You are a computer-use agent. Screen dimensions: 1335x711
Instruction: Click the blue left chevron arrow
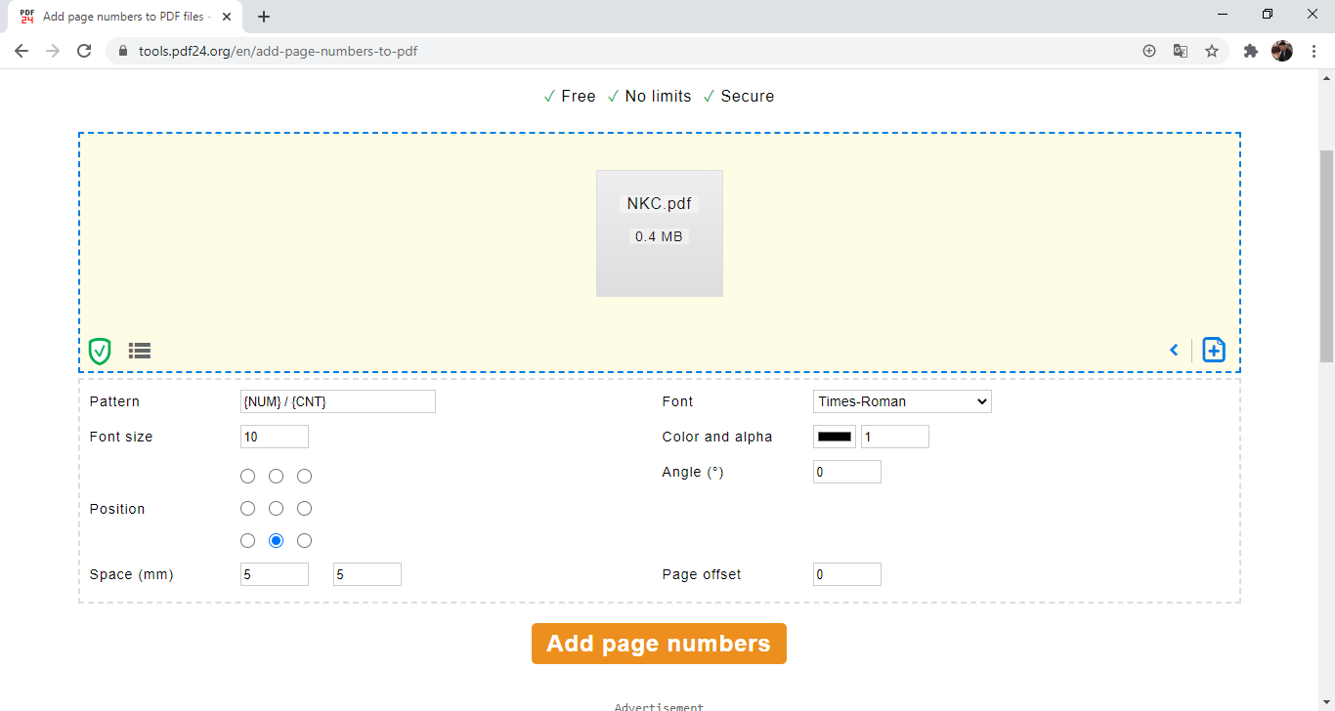[x=1174, y=350]
